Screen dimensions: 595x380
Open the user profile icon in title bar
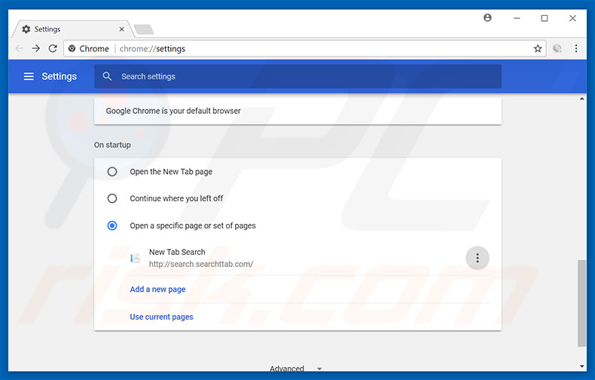click(x=487, y=18)
